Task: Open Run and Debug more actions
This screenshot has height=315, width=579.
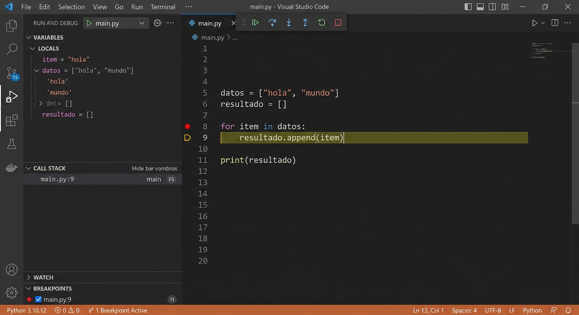Action: point(171,23)
